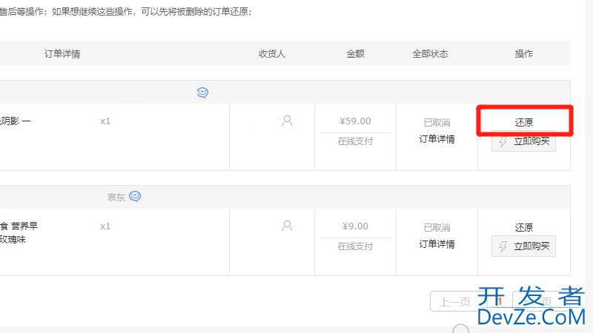
Task: Open the product title ending 阴影 一
Action: tap(15, 121)
